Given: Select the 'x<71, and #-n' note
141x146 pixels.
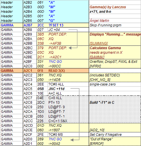Looking at the screenshot, I should point(100,12).
